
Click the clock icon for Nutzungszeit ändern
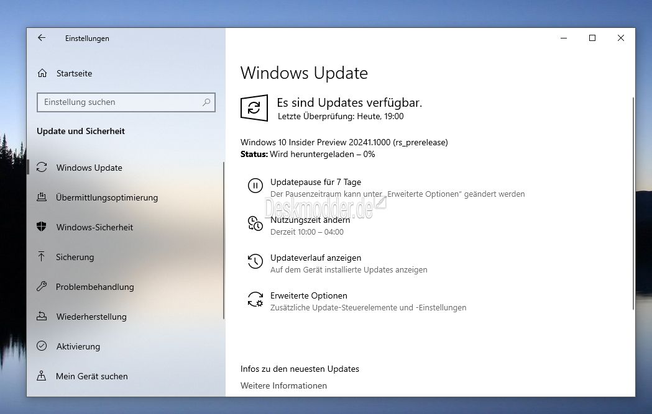255,223
